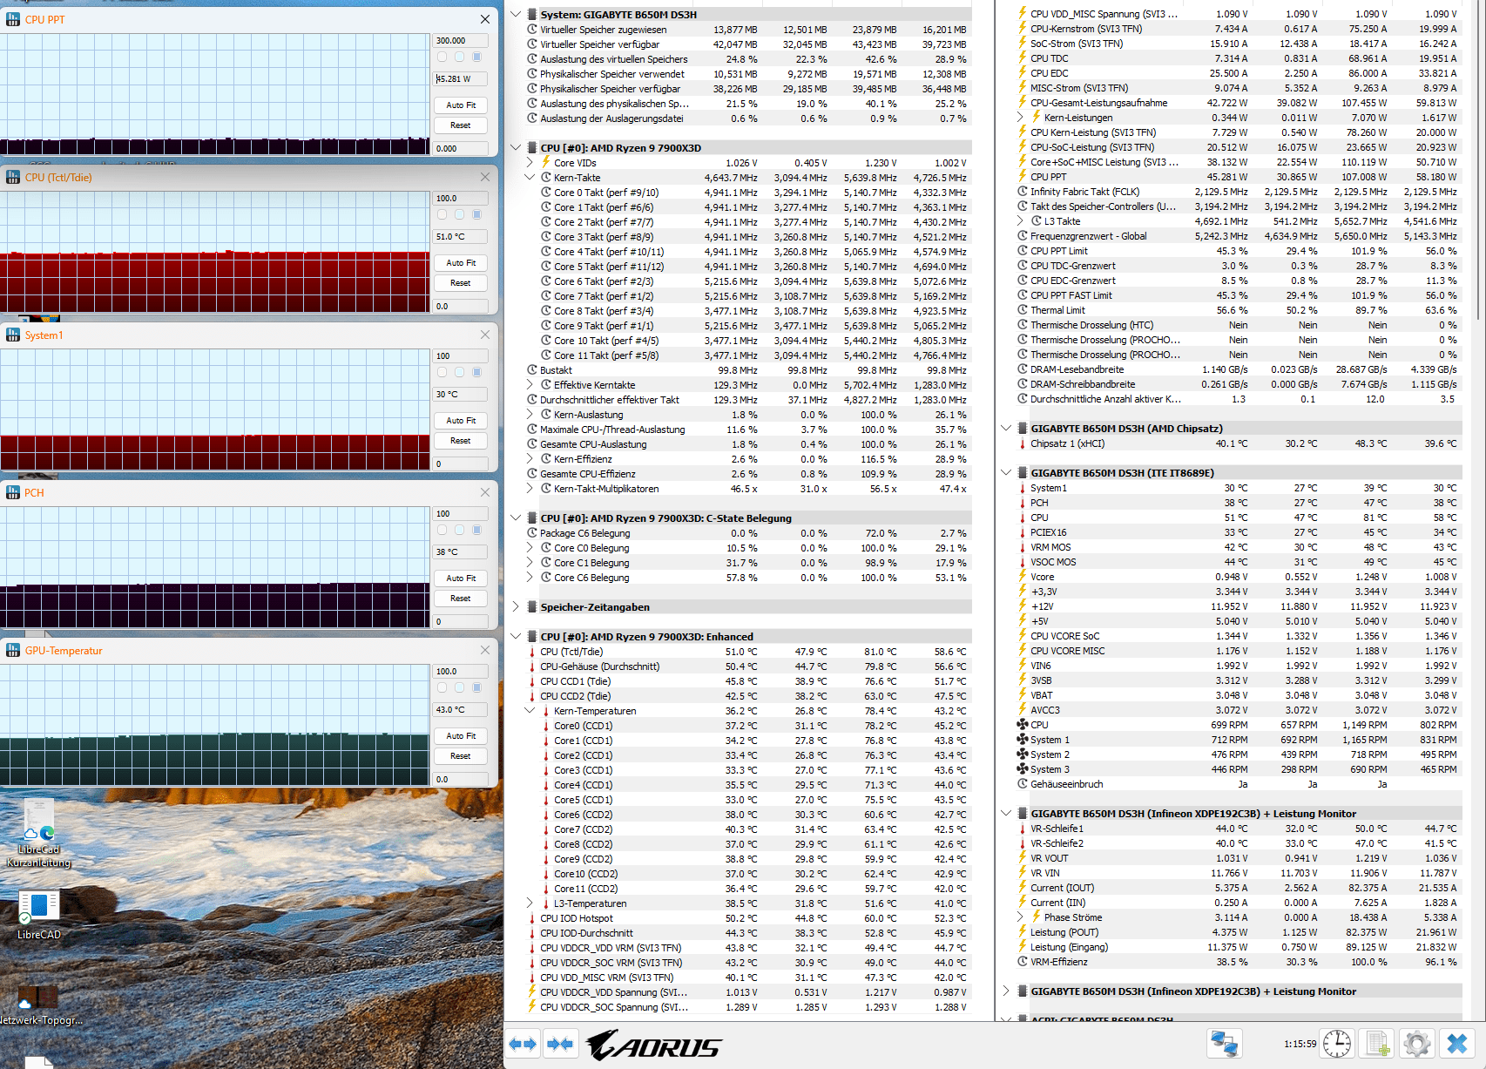Click Auto Fit in GPU-Temperatur graph
Image resolution: width=1486 pixels, height=1069 pixels.
(461, 736)
